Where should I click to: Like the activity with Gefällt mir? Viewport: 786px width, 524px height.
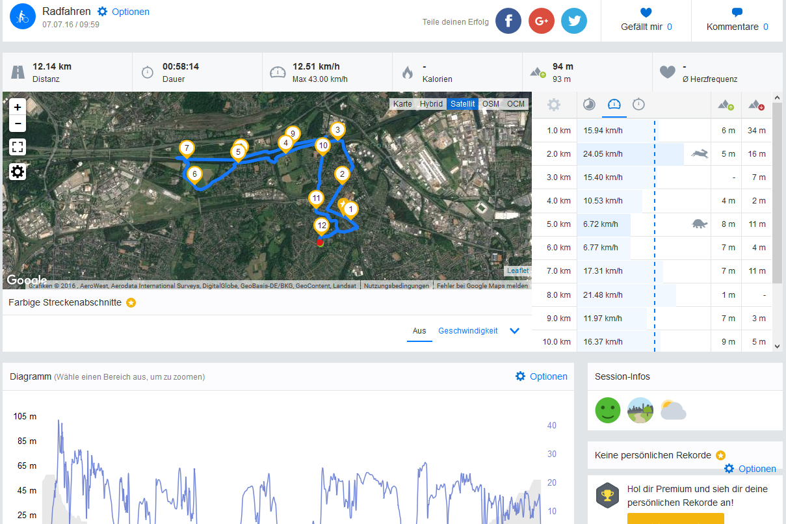[x=646, y=20]
